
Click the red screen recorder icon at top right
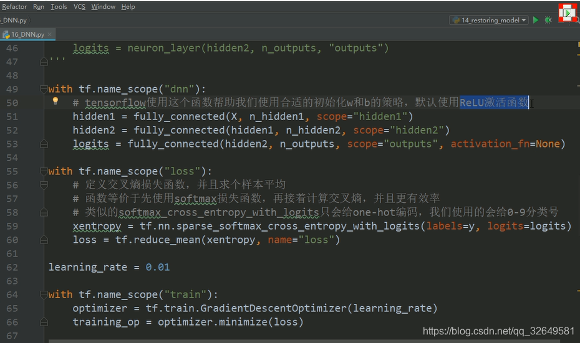[567, 13]
